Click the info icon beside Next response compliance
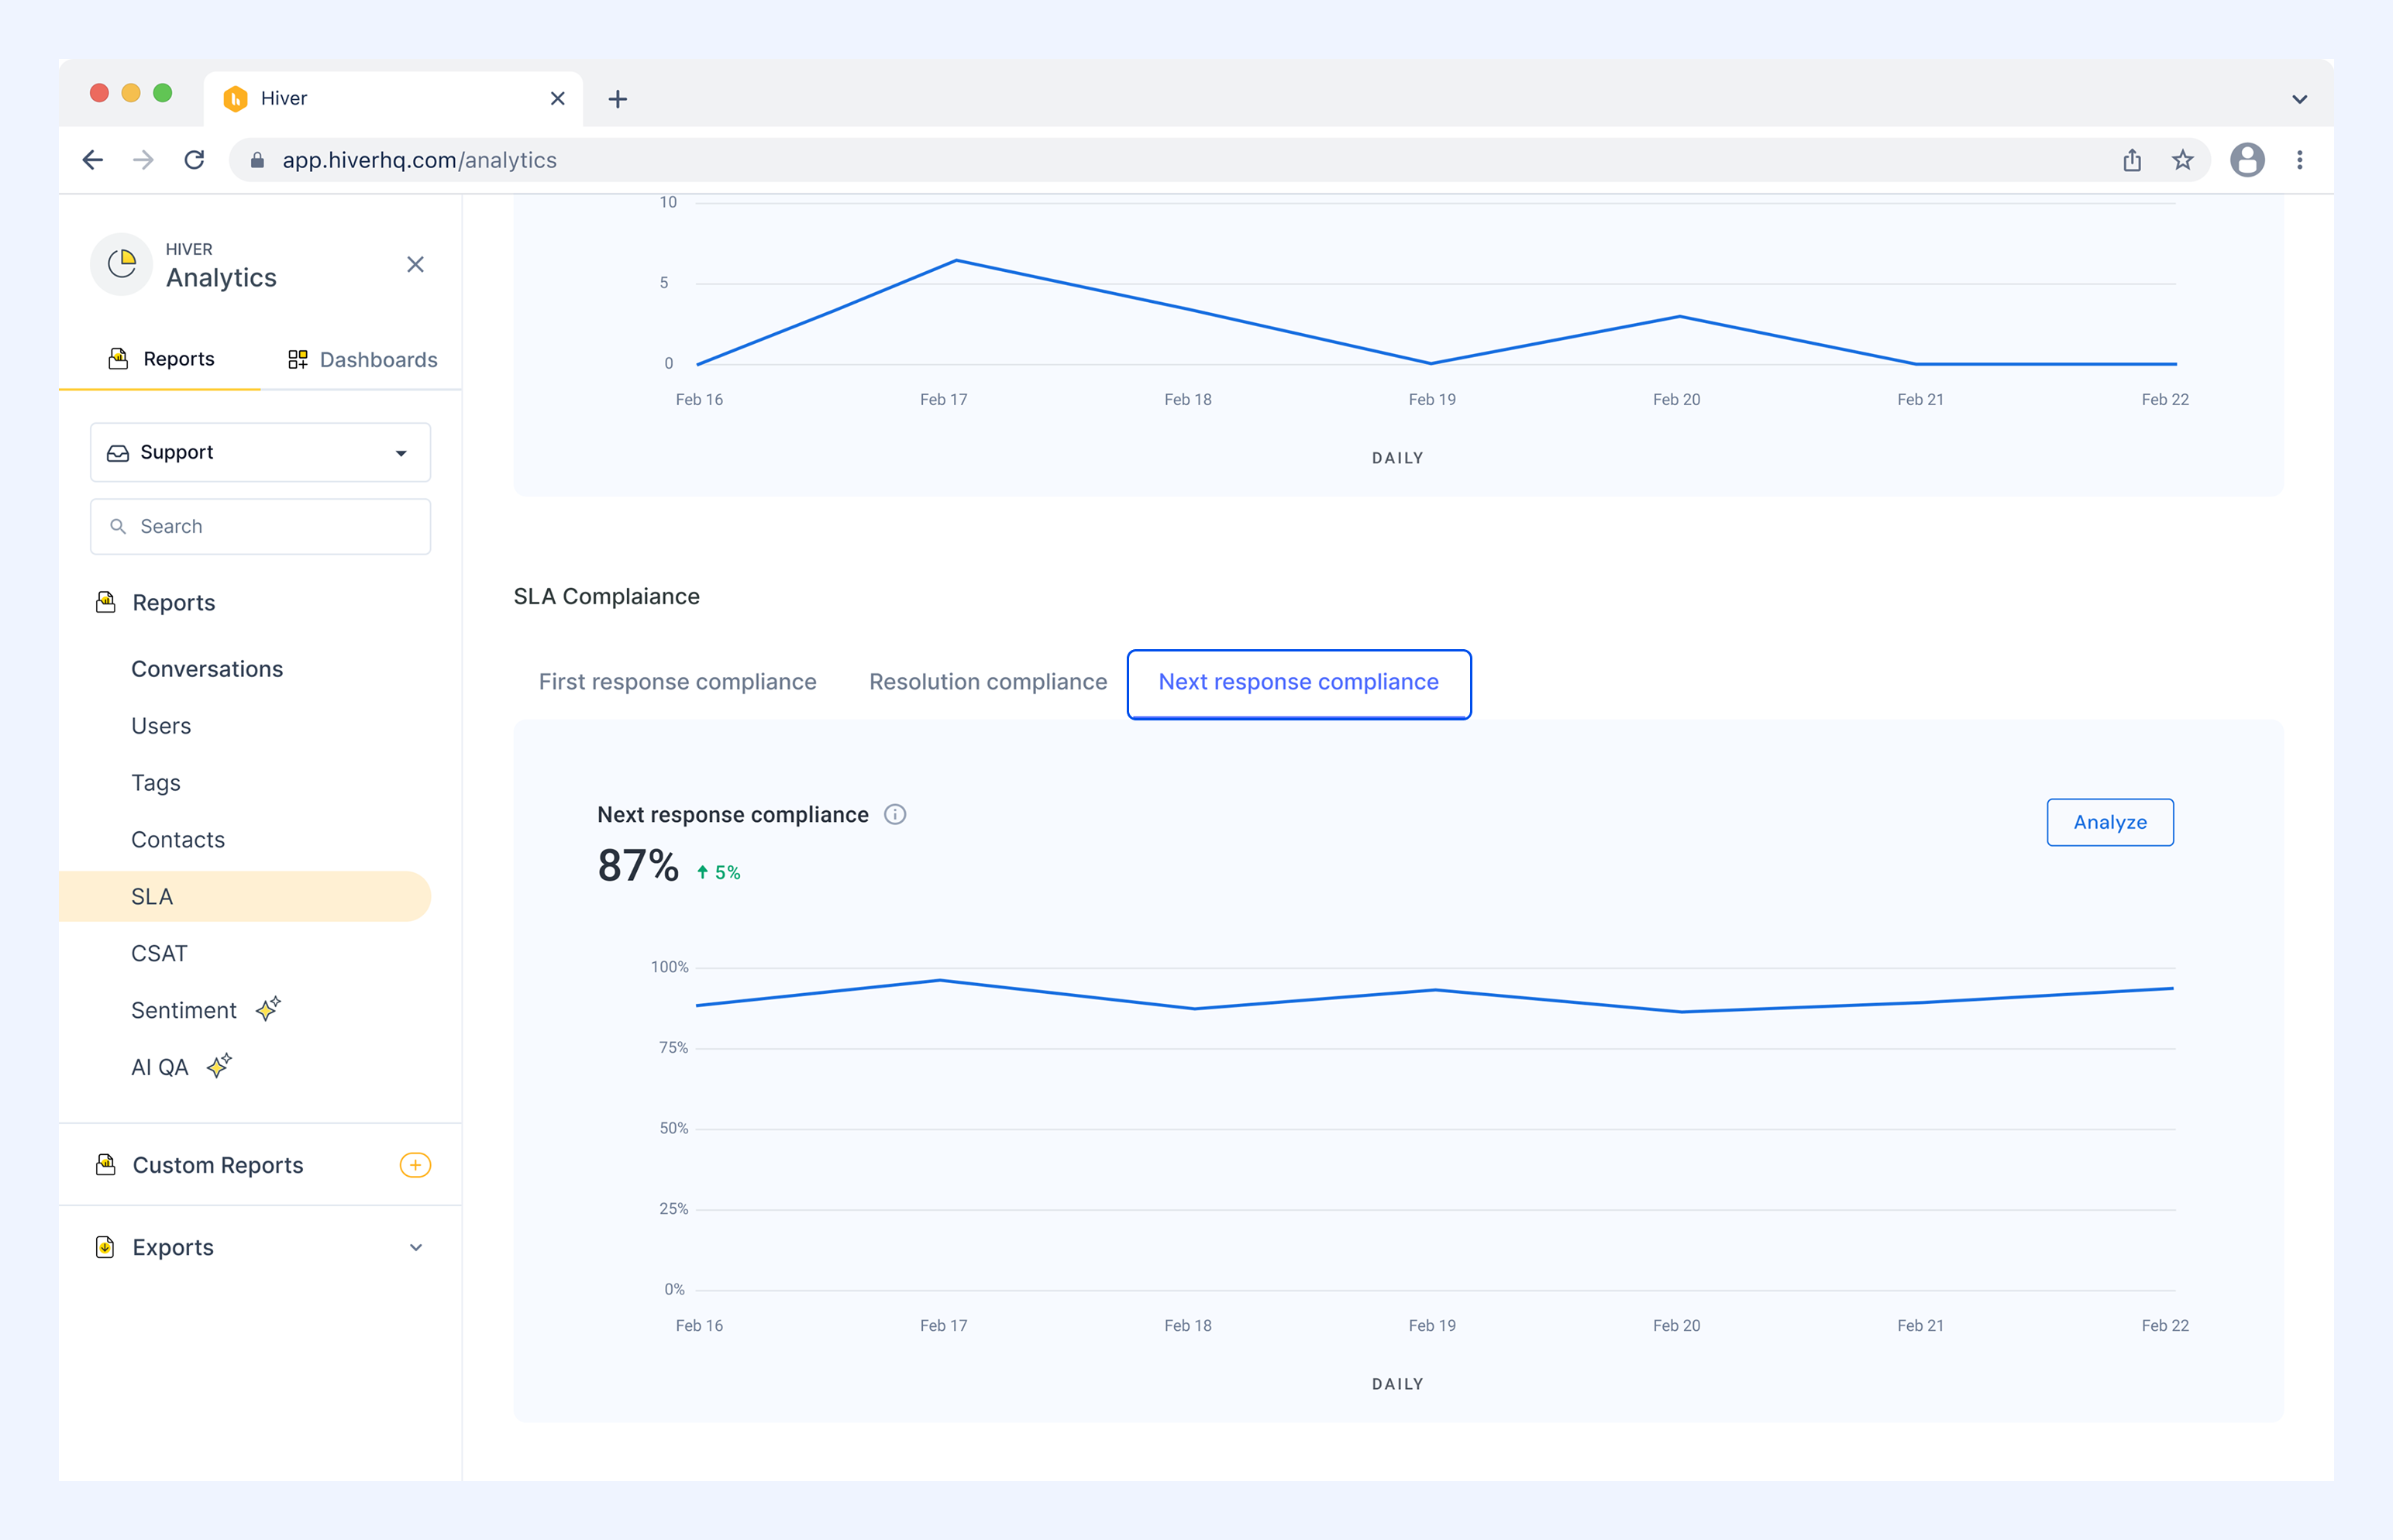This screenshot has height=1540, width=2393. 895,815
